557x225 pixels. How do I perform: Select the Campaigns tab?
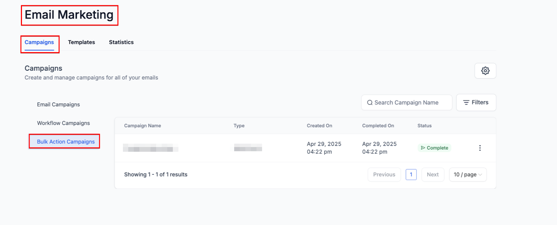(39, 42)
